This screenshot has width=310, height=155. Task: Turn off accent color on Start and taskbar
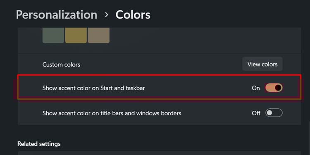(274, 88)
